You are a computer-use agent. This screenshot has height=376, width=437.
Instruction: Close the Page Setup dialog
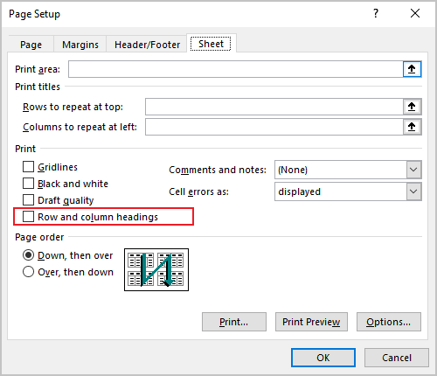(x=415, y=13)
